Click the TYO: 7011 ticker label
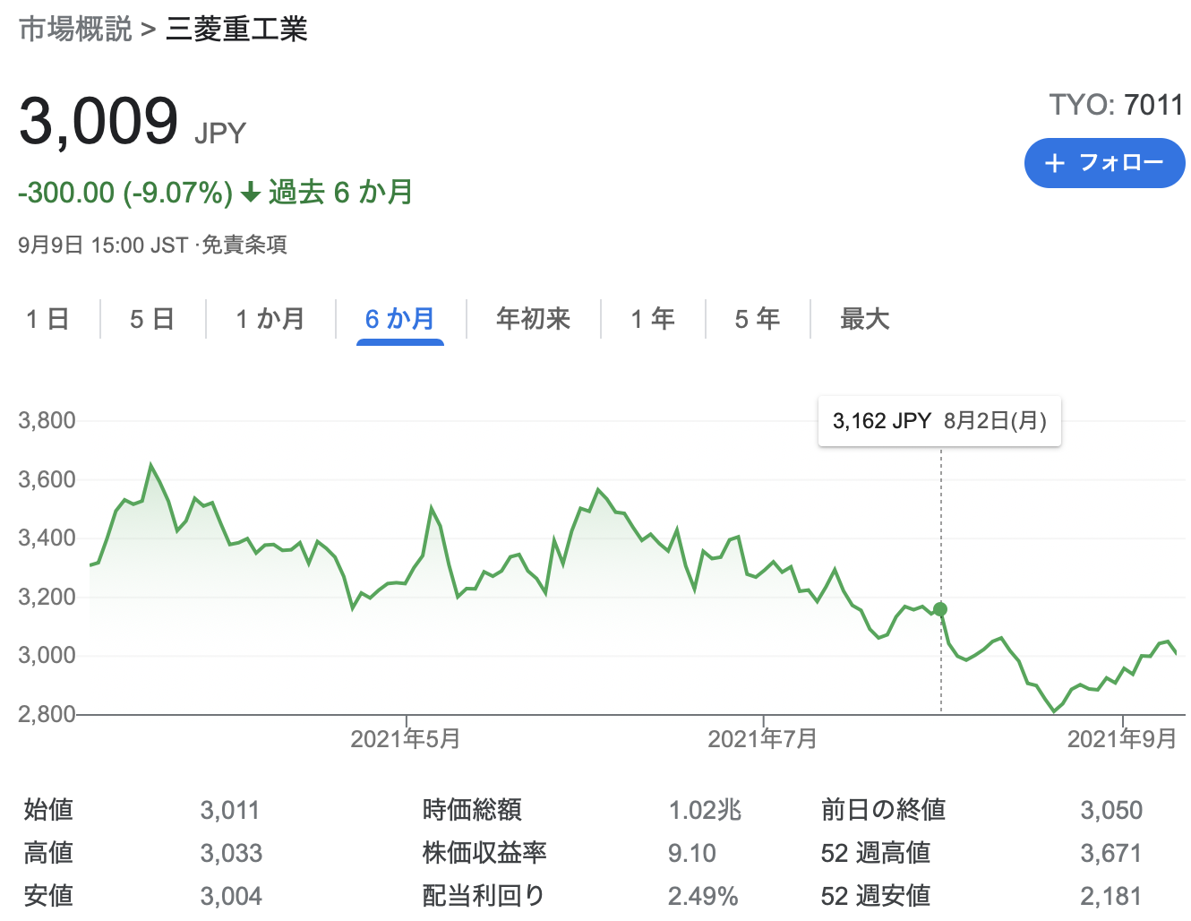This screenshot has height=921, width=1191. click(x=1117, y=105)
